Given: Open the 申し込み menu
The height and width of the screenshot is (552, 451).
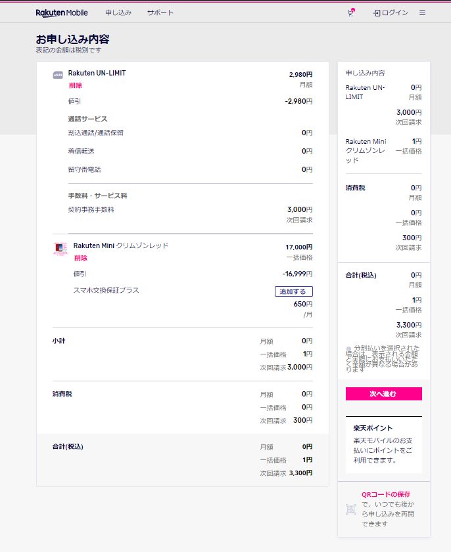Looking at the screenshot, I should tap(118, 12).
